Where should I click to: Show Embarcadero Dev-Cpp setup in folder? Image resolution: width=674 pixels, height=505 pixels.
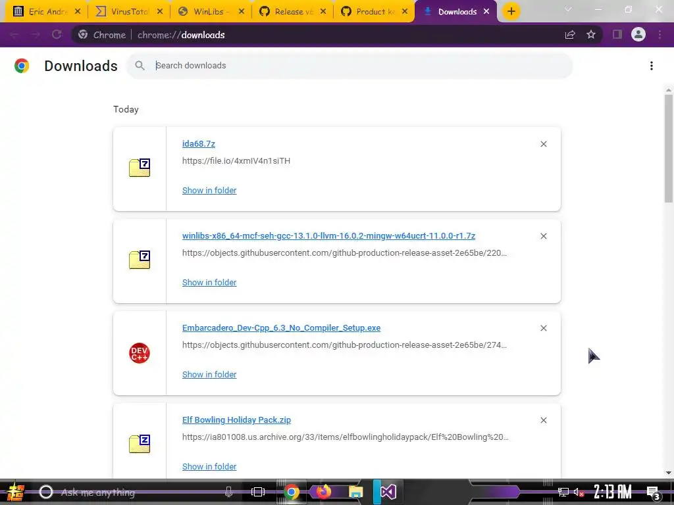(209, 374)
